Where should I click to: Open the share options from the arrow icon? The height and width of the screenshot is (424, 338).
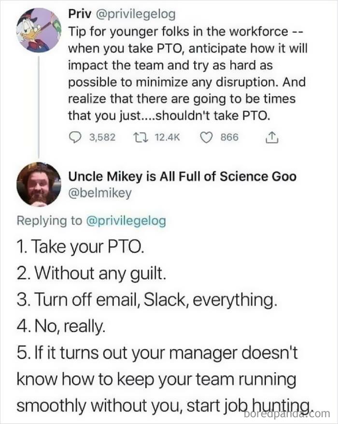[273, 137]
